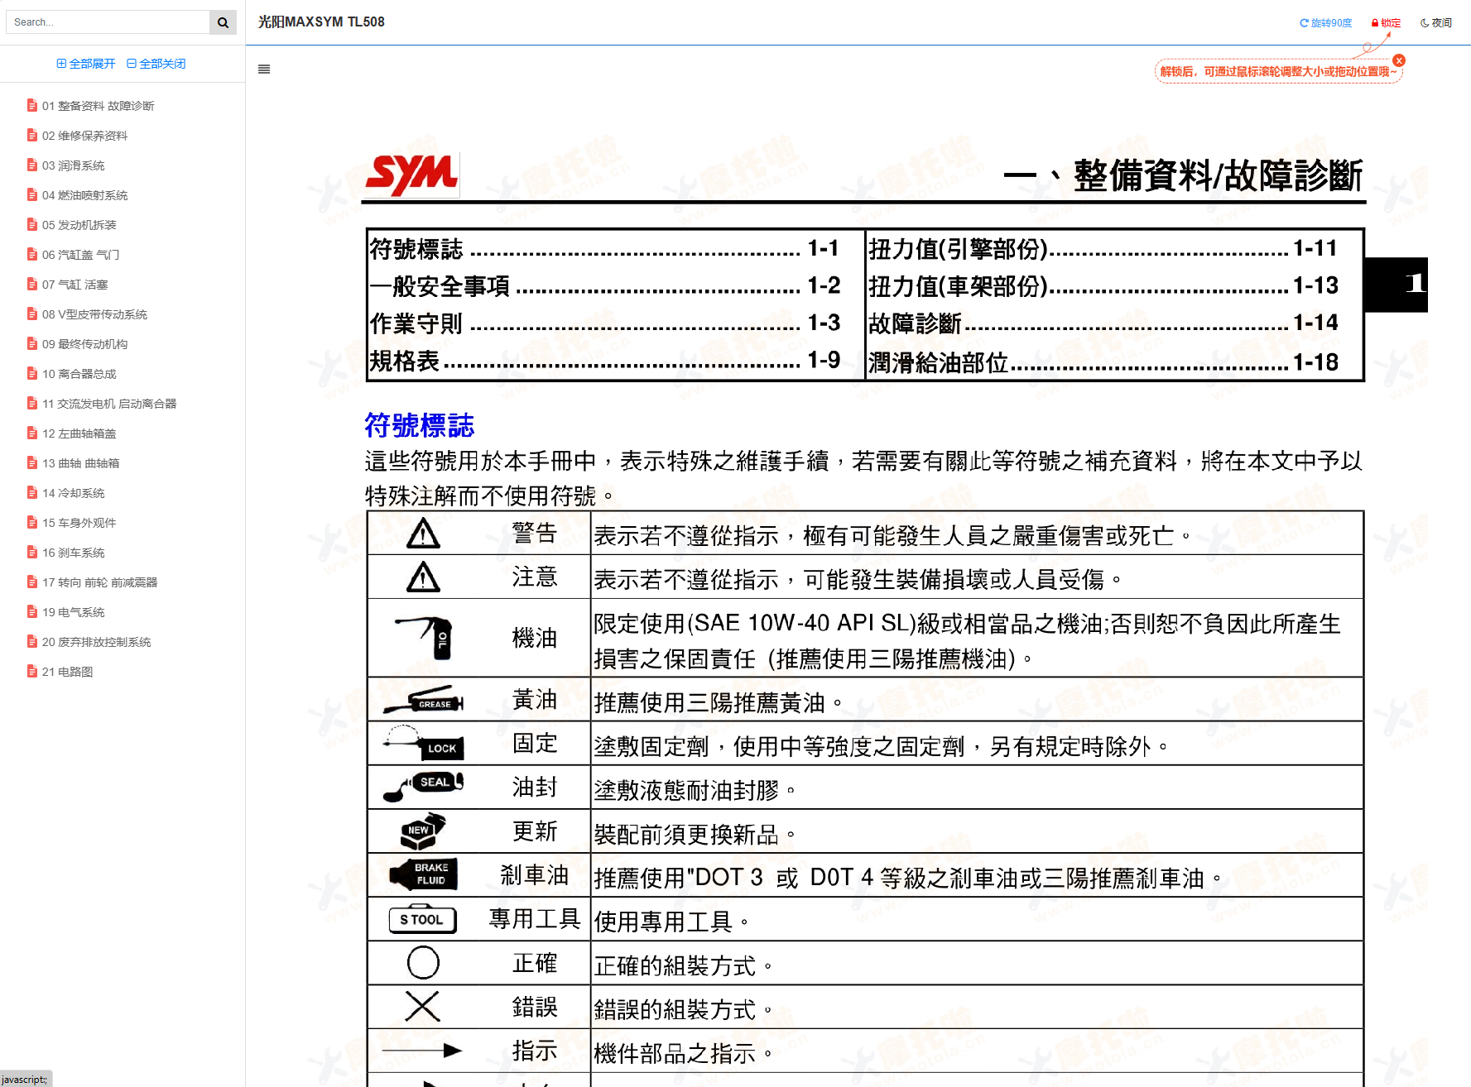Click contents entry 扭力值(引擎部份) 1-11
Image resolution: width=1471 pixels, height=1087 pixels.
coord(1103,248)
